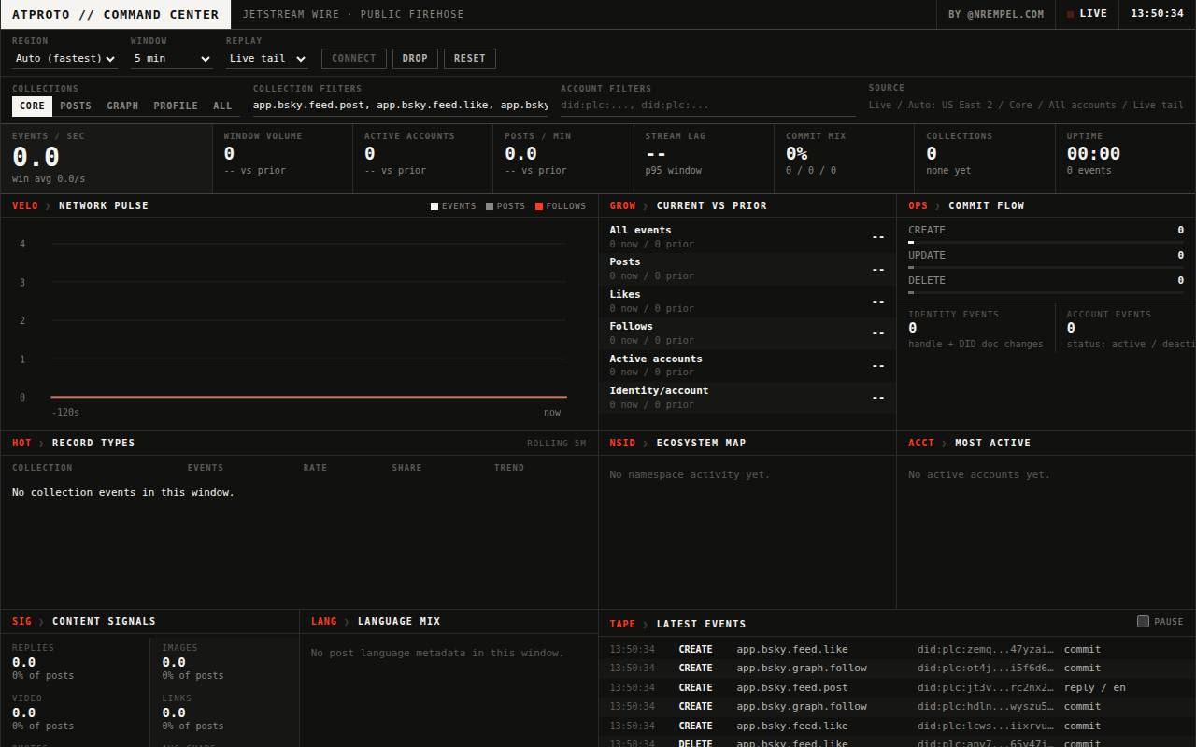Click the CONNECT button
The image size is (1196, 747).
point(353,58)
